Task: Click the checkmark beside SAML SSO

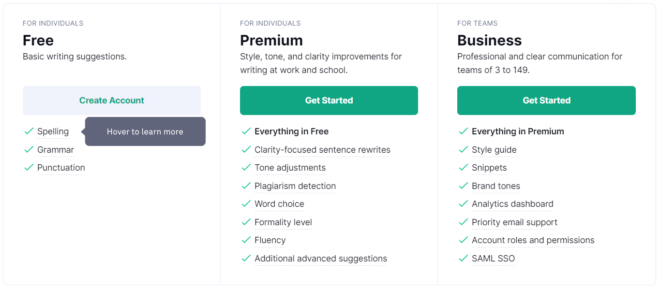Action: point(463,258)
